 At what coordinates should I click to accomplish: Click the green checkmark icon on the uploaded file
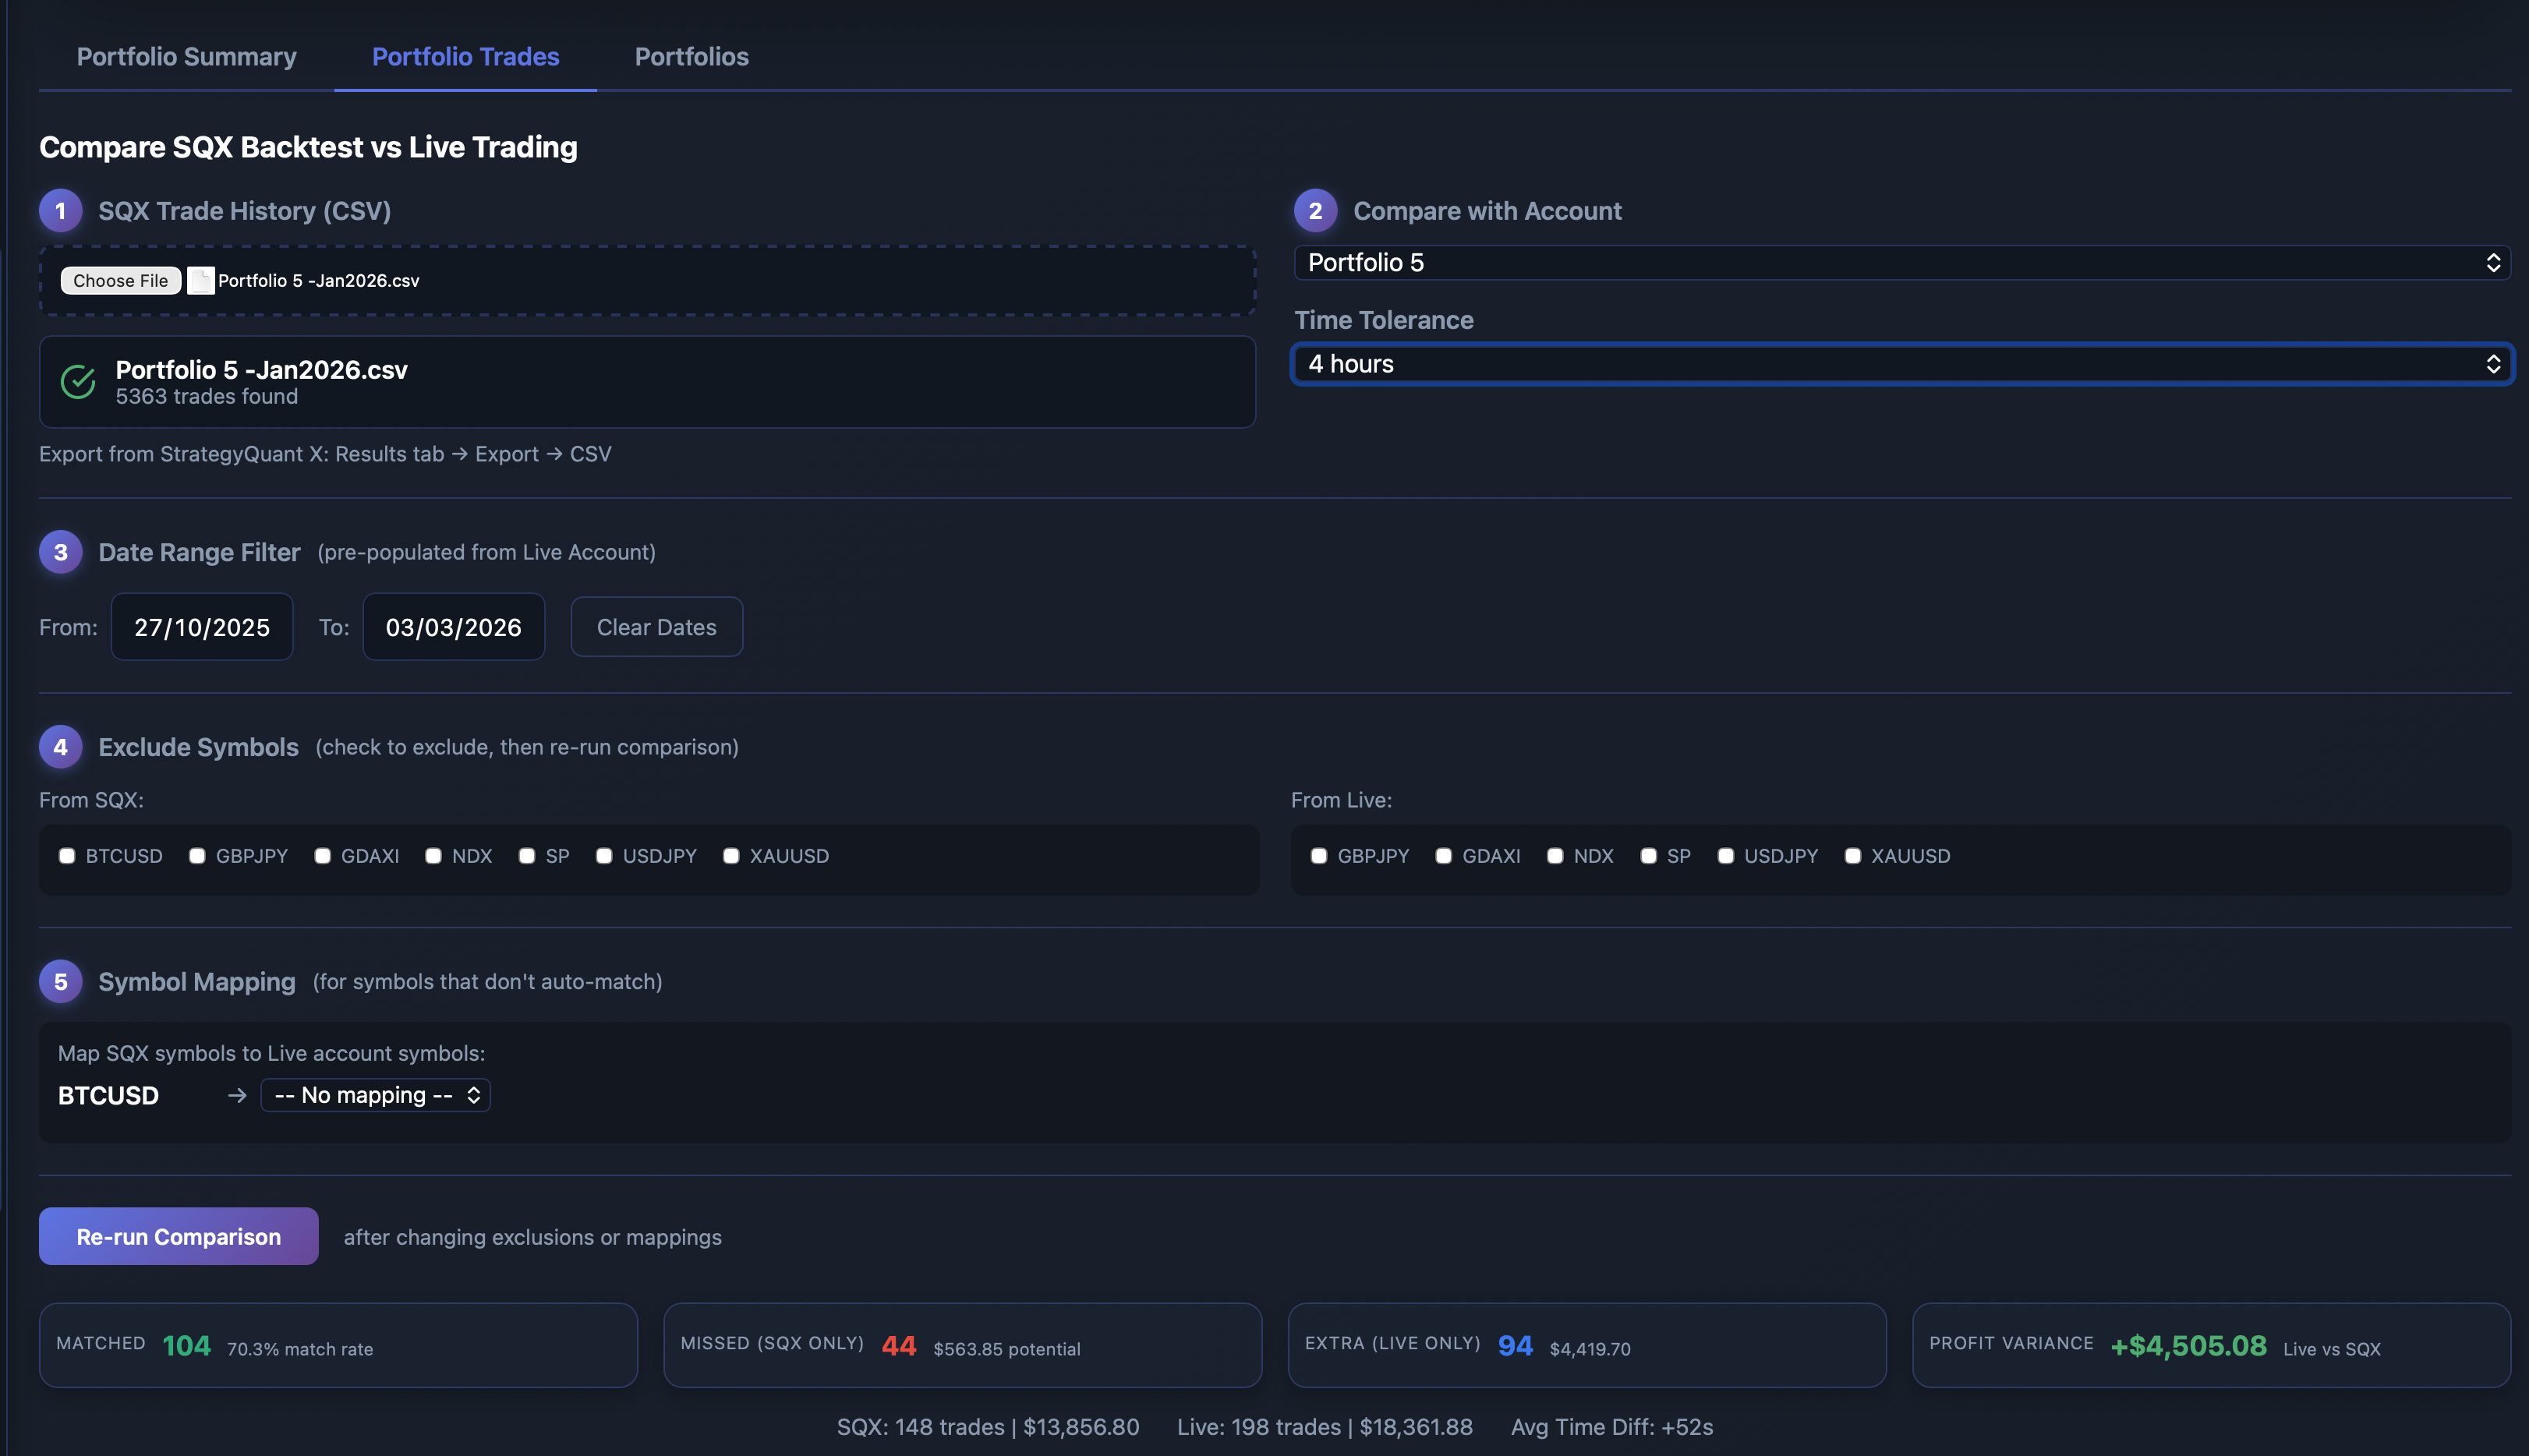[78, 381]
